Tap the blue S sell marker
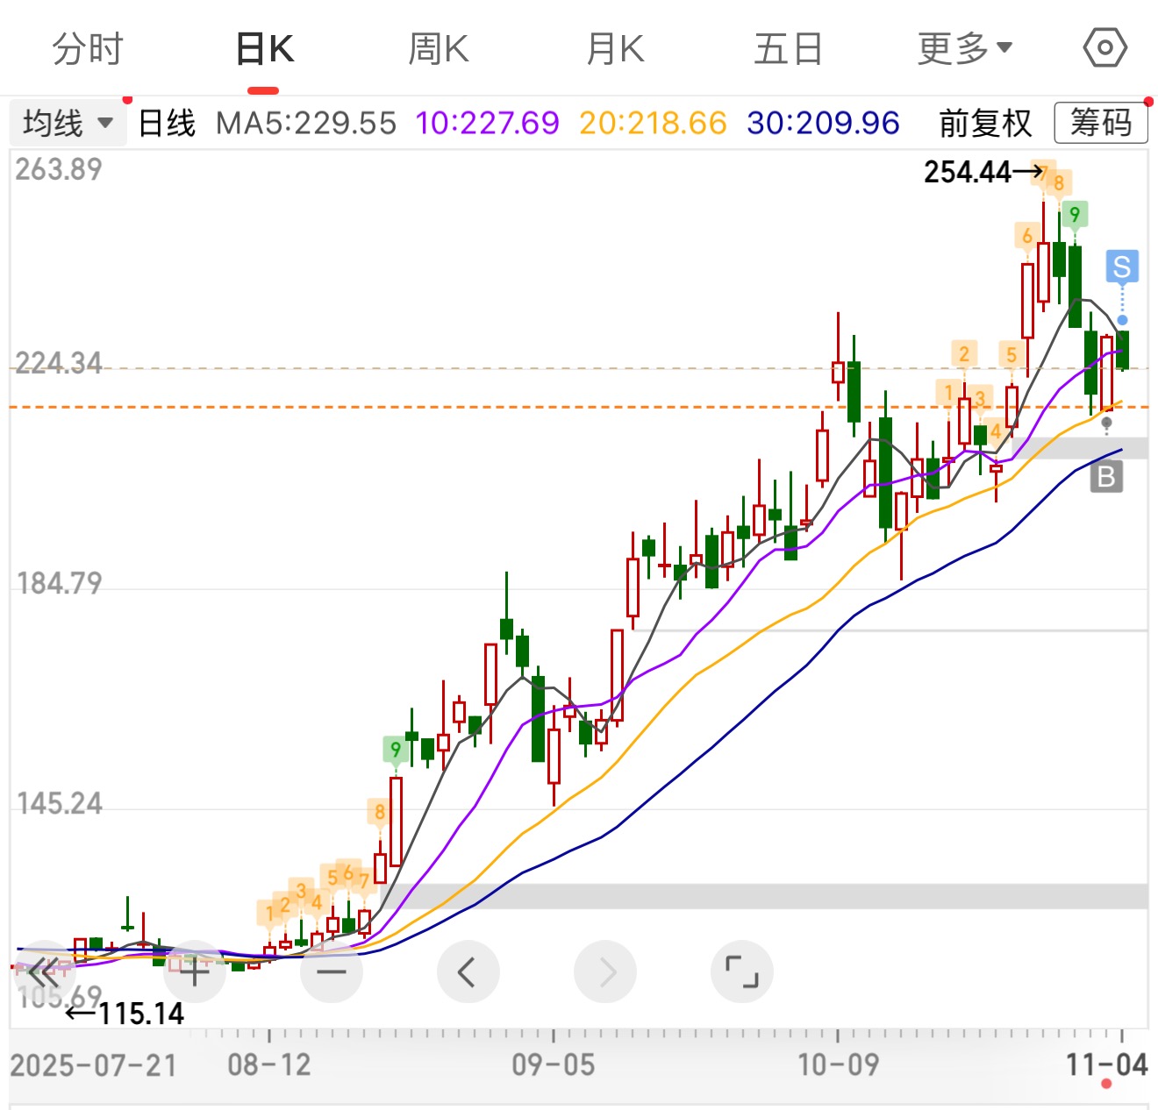Viewport: 1158px width, 1110px height. pos(1122,267)
